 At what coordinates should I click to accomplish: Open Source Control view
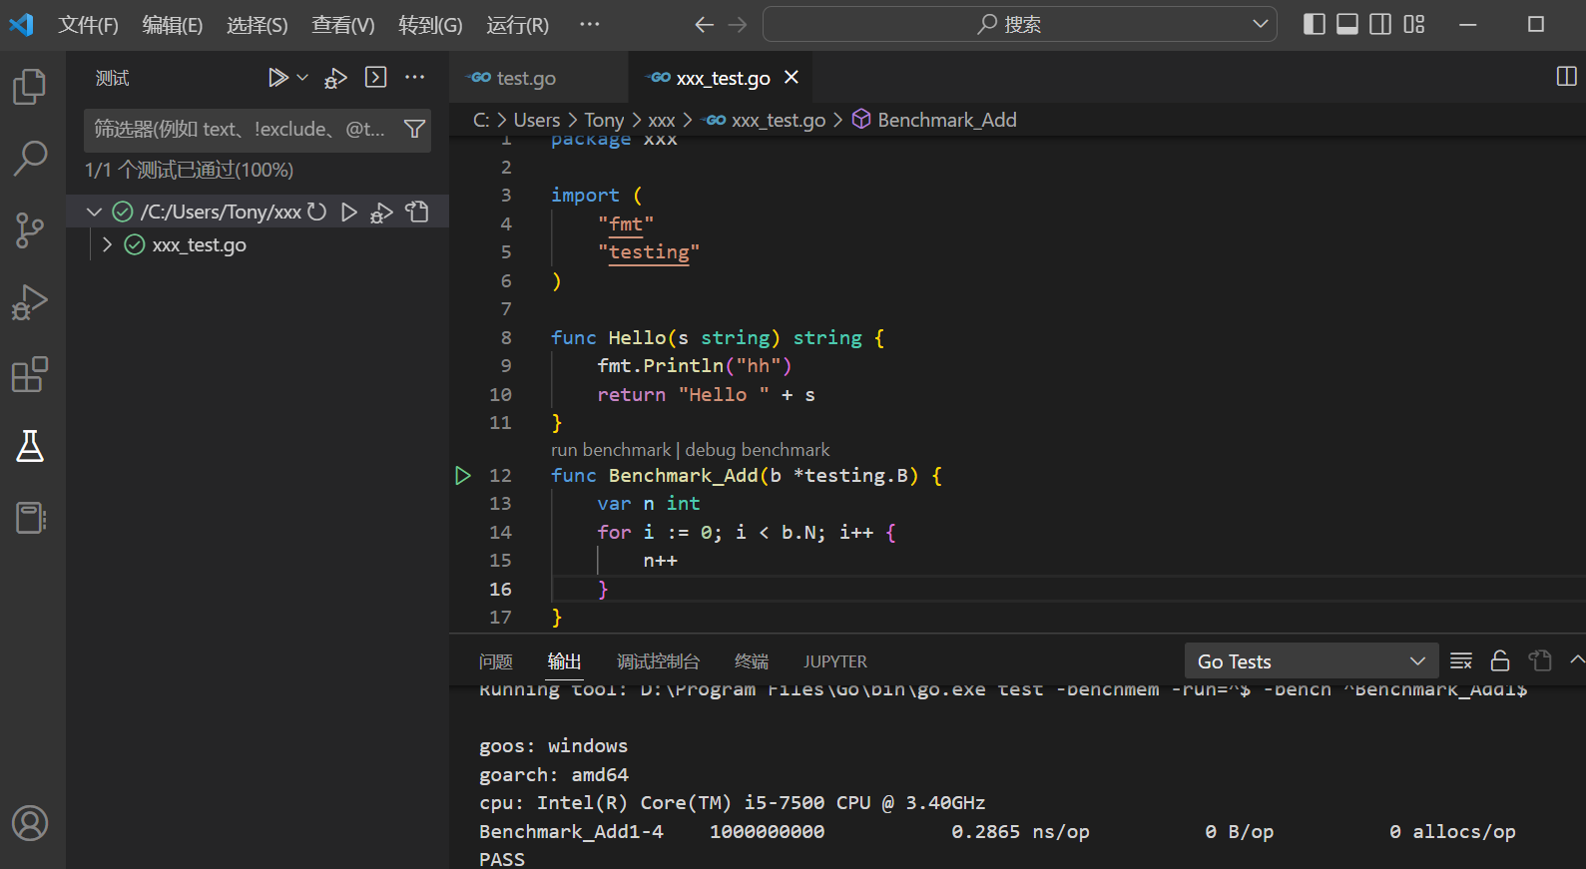pos(30,230)
